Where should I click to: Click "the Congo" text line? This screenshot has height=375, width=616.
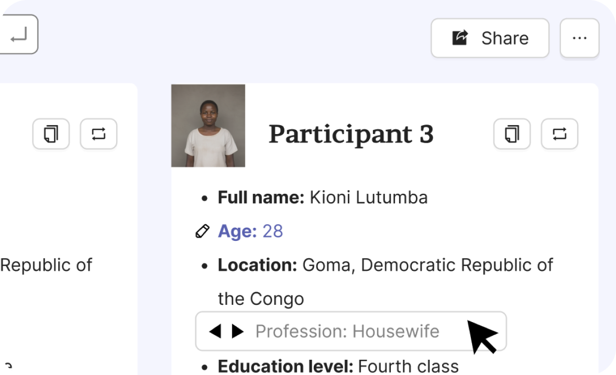point(261,299)
